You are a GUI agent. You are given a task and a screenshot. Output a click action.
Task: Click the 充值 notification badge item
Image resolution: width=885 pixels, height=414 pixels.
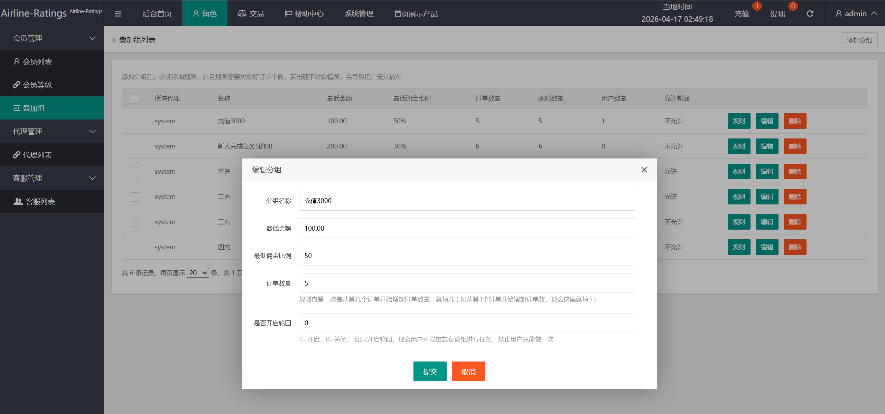(x=742, y=13)
